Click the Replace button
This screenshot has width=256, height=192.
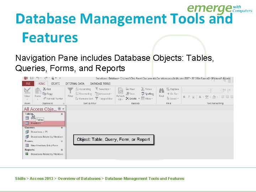click(172, 89)
